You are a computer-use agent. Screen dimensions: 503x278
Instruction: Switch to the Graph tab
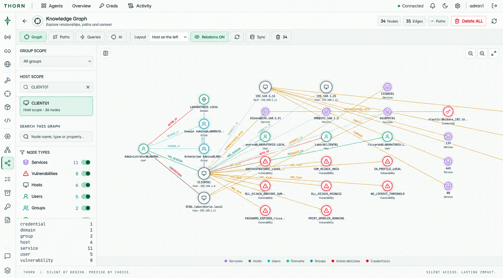click(33, 37)
